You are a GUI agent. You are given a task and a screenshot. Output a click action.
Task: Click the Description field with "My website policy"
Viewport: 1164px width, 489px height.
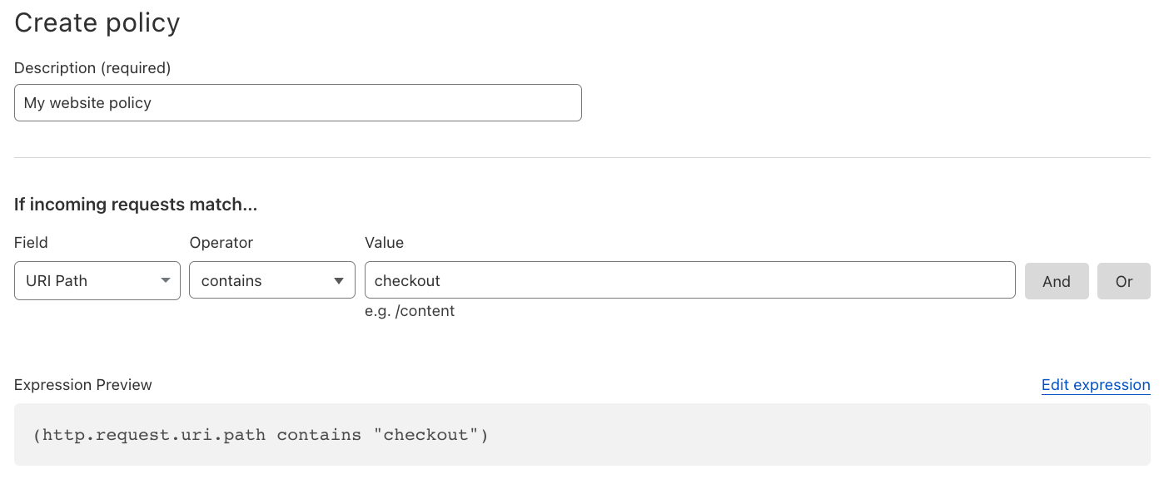[298, 103]
